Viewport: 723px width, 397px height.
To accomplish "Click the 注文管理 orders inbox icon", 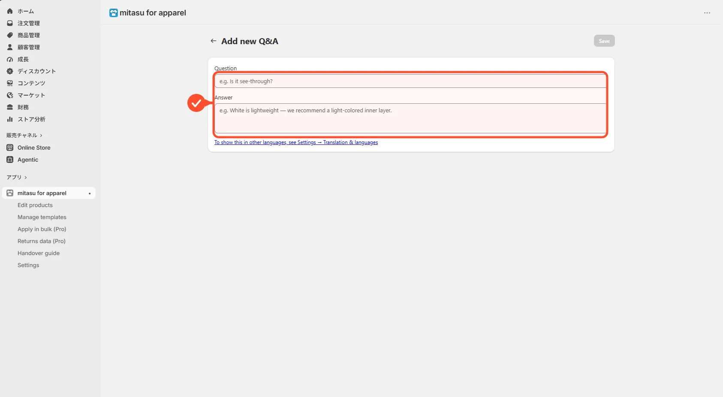I will (x=10, y=23).
